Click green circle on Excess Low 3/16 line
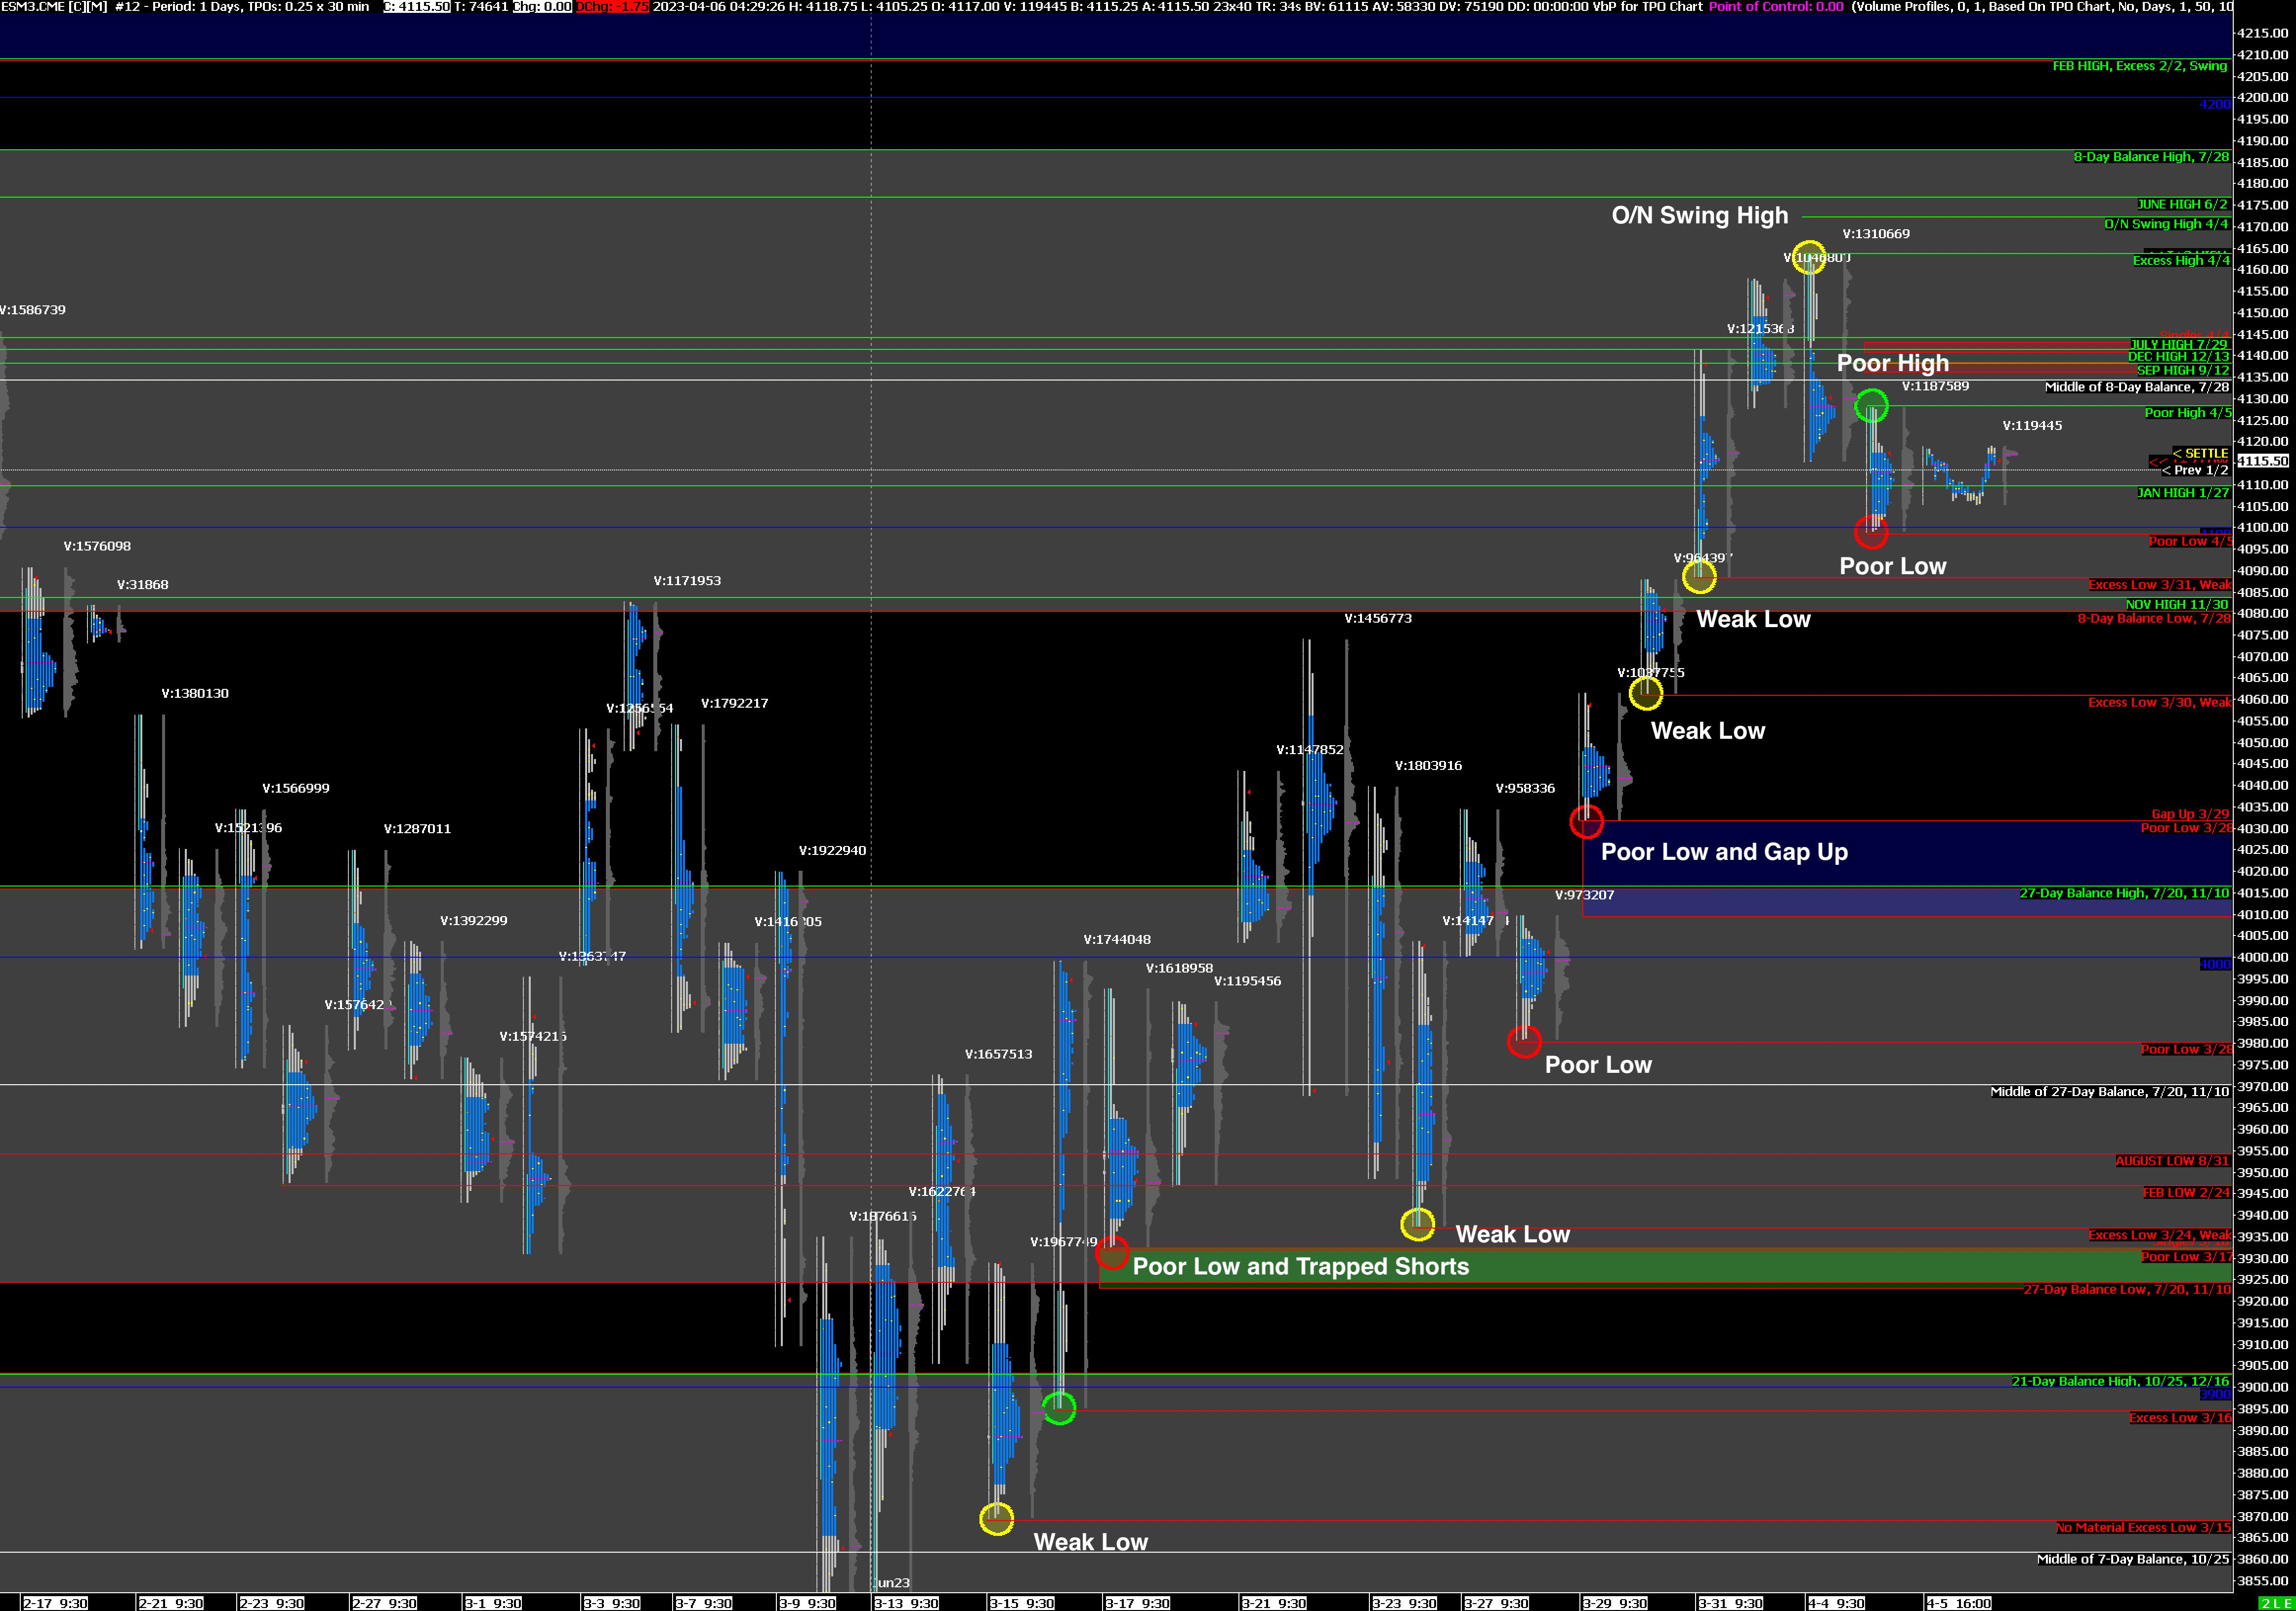Screen dimensions: 2296x1611 tap(1059, 1408)
